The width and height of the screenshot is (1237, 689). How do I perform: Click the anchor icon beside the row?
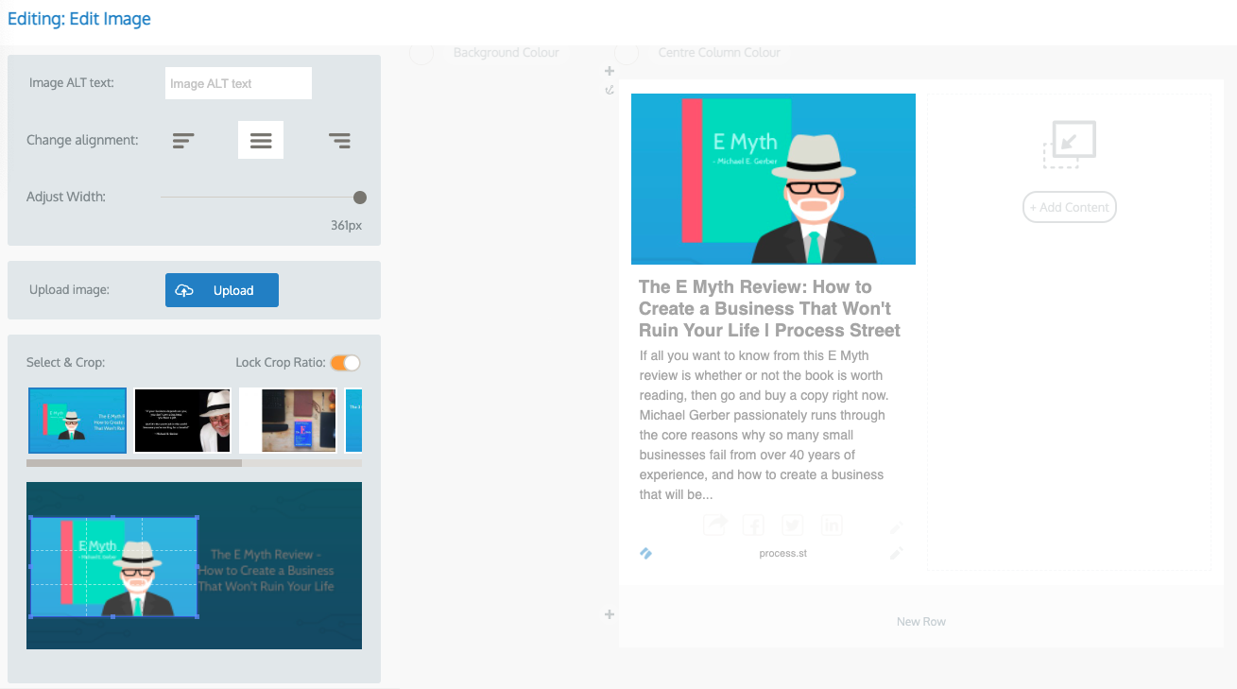[610, 90]
